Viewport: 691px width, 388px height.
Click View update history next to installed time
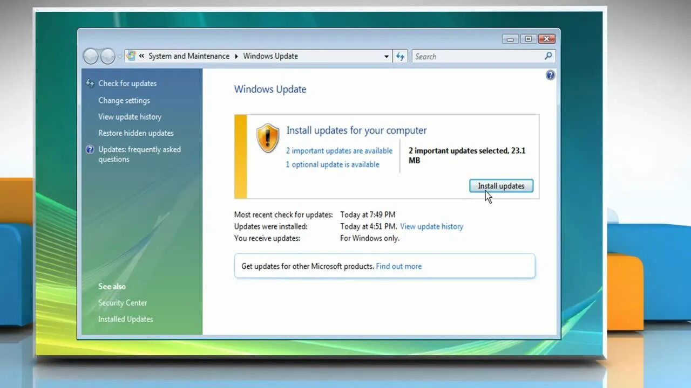click(432, 227)
